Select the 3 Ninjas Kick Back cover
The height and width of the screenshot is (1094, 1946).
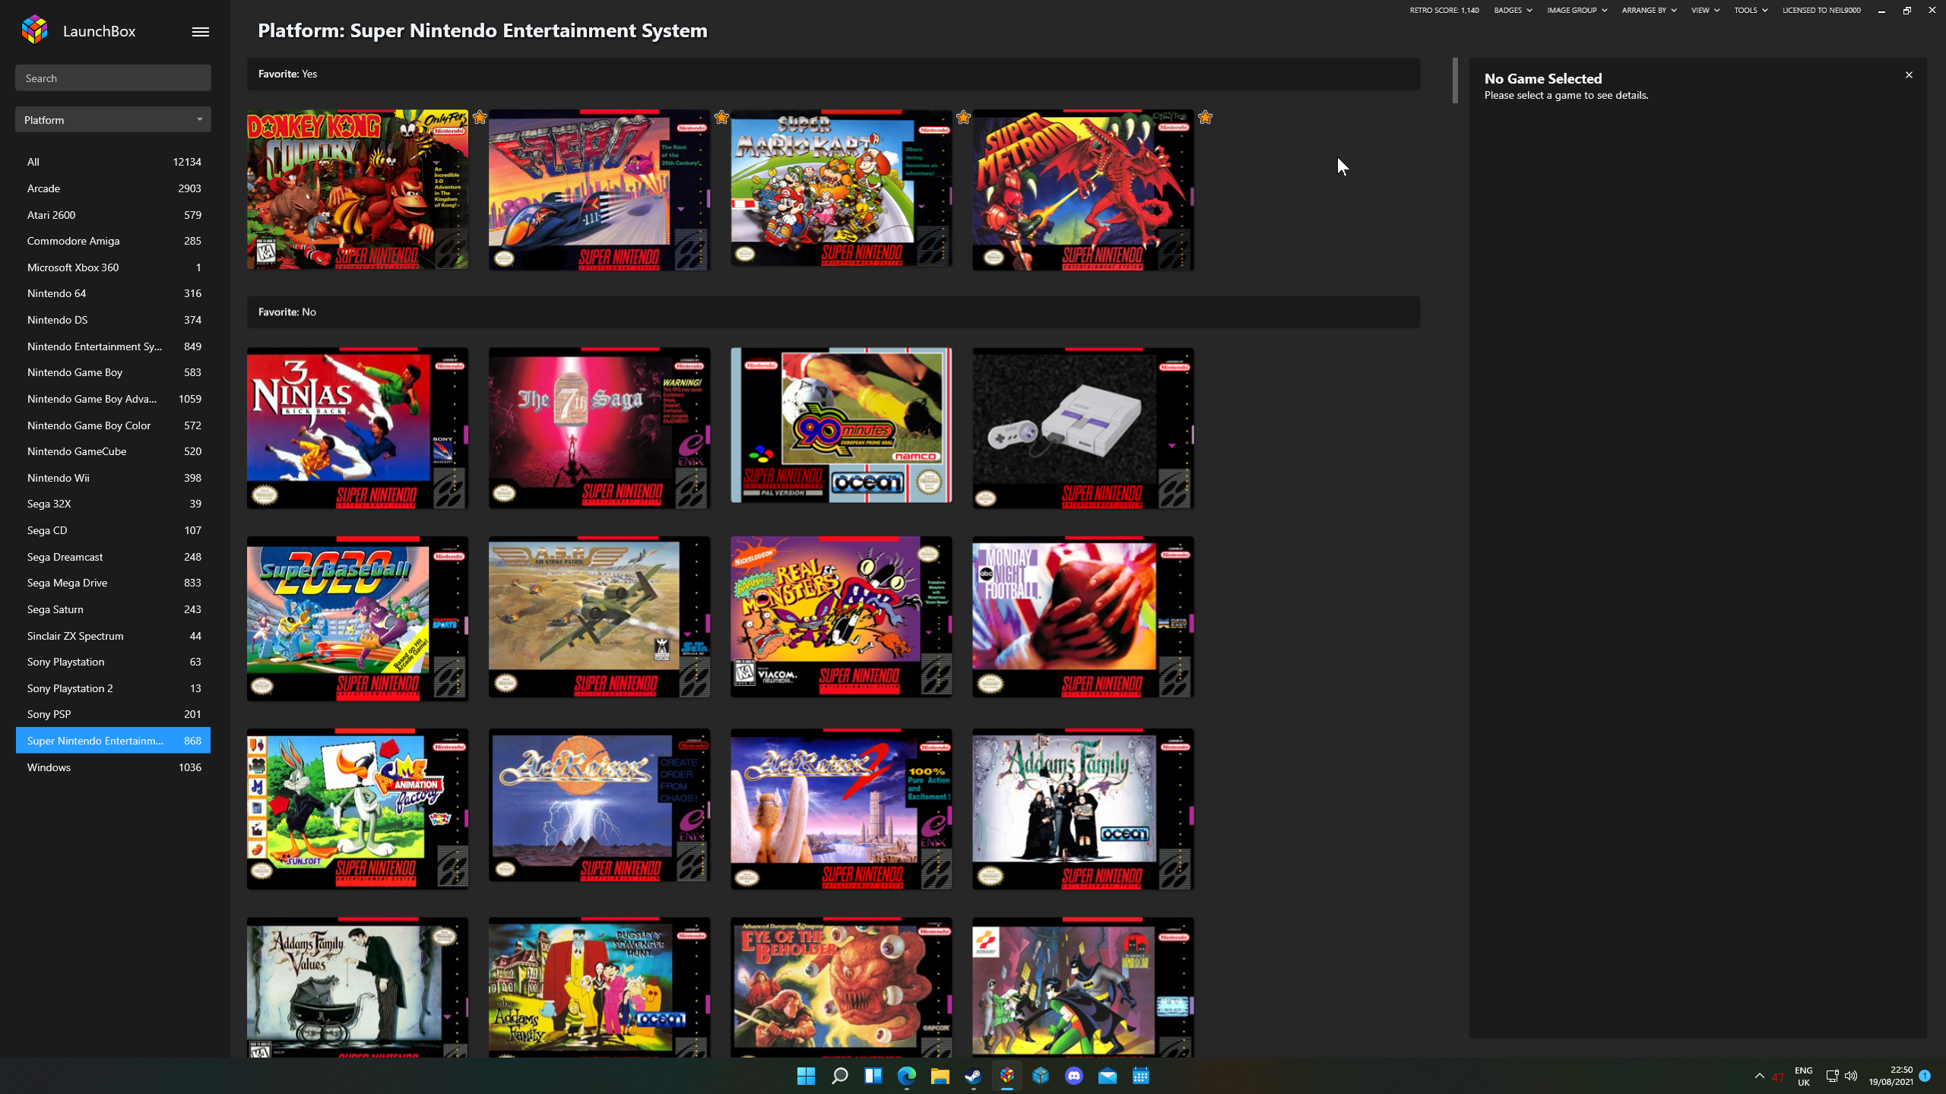coord(357,428)
